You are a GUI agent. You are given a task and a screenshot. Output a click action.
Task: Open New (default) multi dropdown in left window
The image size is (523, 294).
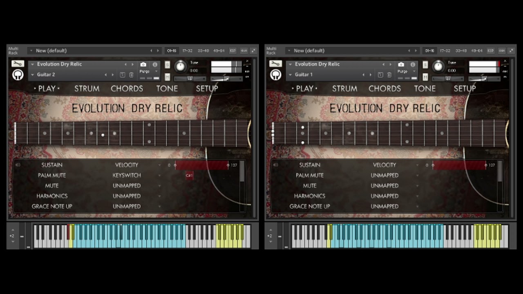(31, 51)
